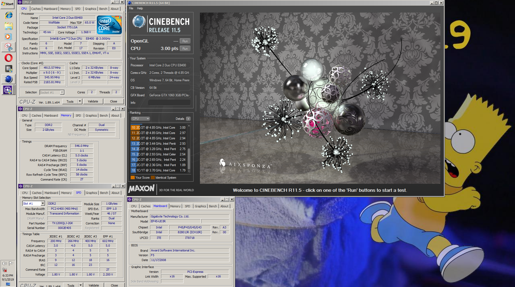This screenshot has width=515, height=287.
Task: Switch to Memory tab in CPU-Z Mainboard window
Action: [175, 206]
